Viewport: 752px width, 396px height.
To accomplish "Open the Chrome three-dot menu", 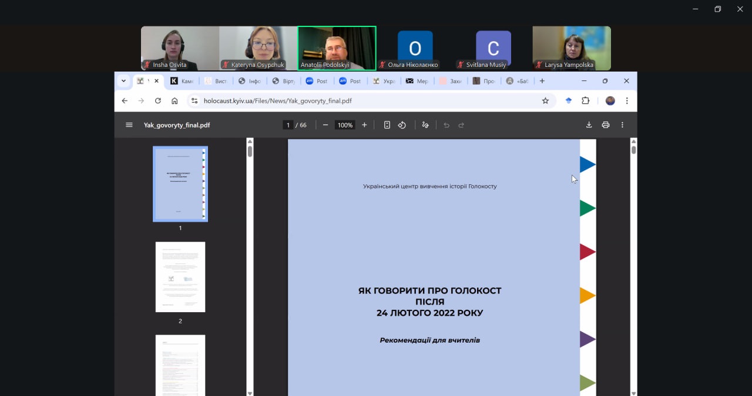I will pos(627,101).
